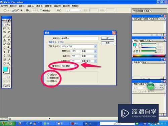The image size is (168, 126).
Task: Select the Eyedropper tool
Action: click(9, 60)
